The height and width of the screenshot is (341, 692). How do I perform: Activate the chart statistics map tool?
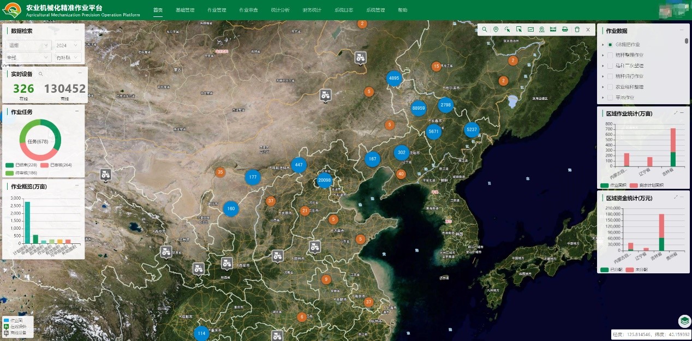[x=530, y=29]
